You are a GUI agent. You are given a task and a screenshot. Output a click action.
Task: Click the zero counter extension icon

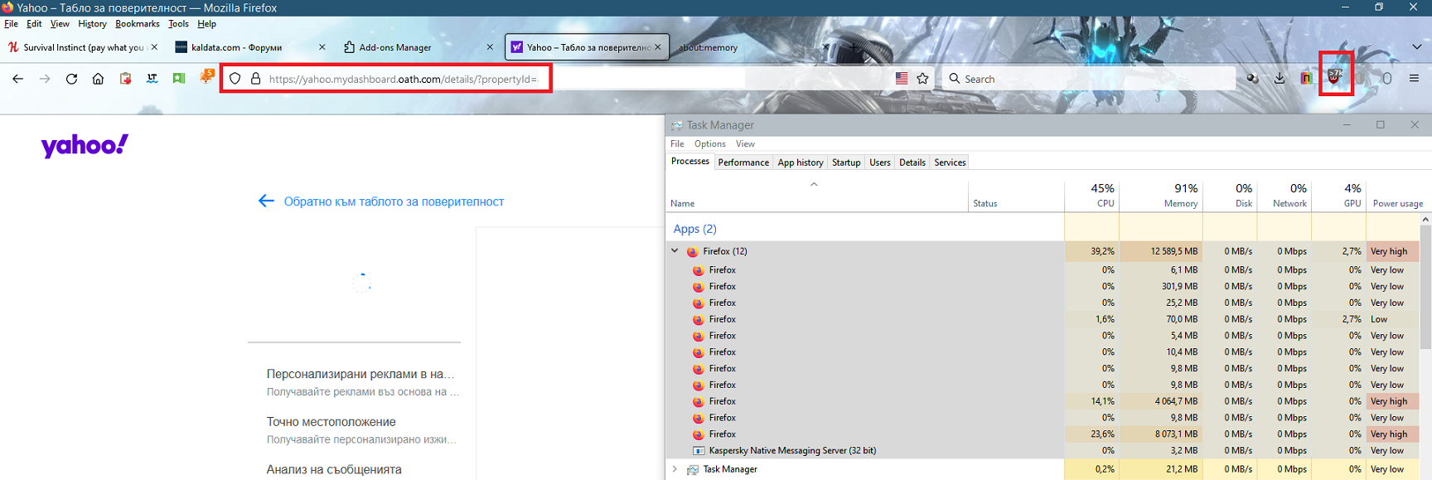click(x=1386, y=79)
